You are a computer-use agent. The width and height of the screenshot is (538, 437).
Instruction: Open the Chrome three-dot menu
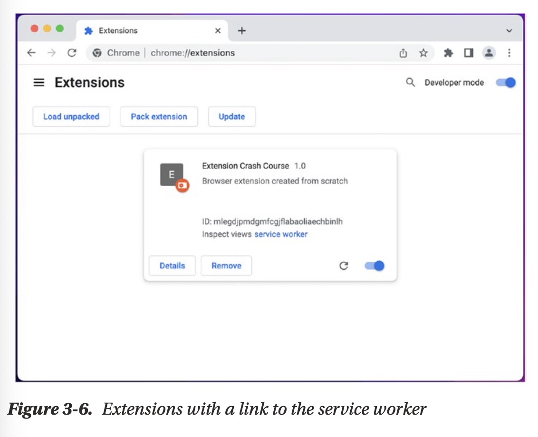pos(509,53)
